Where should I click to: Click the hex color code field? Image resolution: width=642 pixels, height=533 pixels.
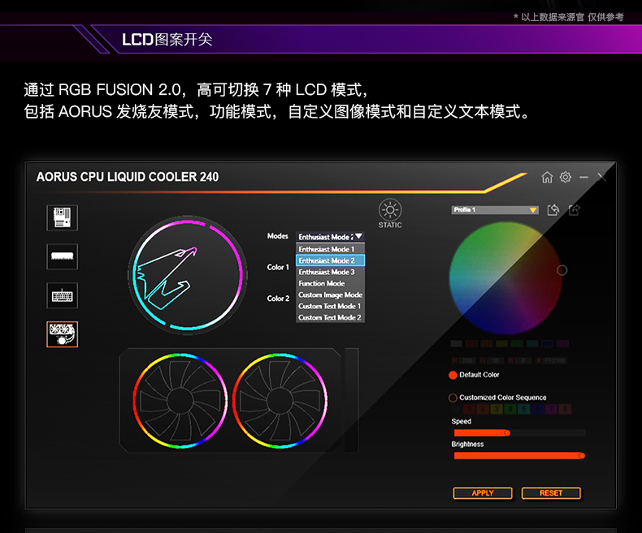[x=555, y=360]
